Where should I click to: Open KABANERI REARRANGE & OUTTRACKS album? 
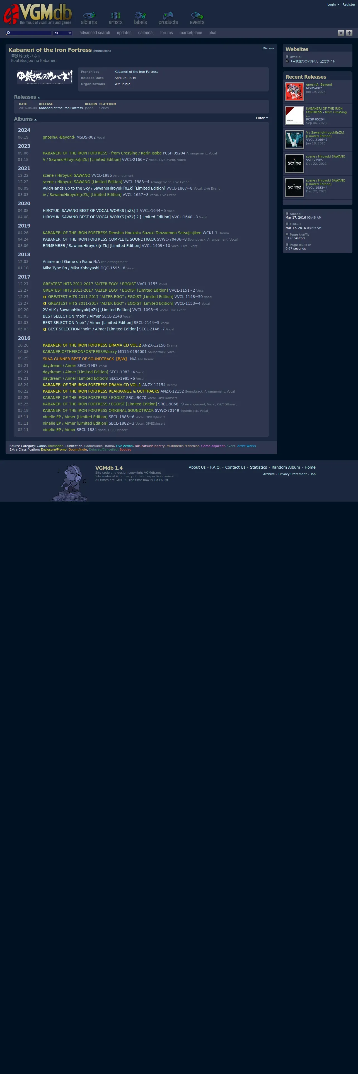point(101,391)
